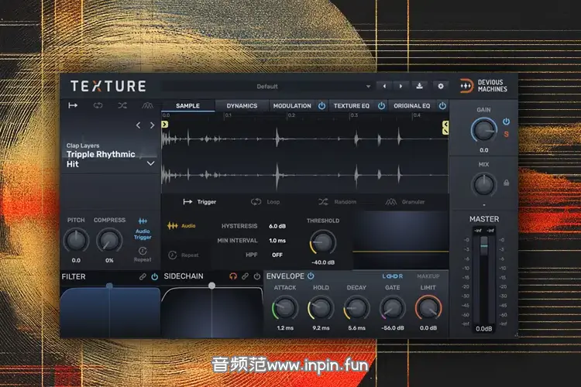Go to previous sample with left chevron
581x387 pixels.
point(138,125)
